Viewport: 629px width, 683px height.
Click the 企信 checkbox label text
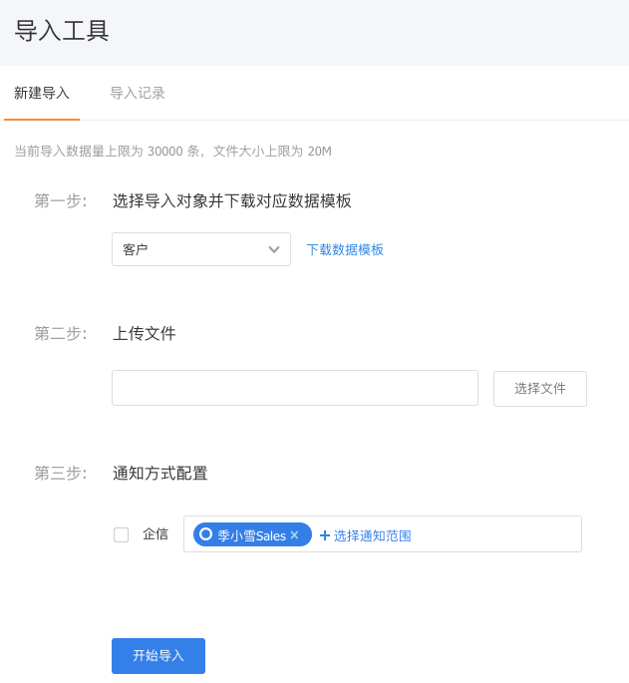(x=156, y=534)
